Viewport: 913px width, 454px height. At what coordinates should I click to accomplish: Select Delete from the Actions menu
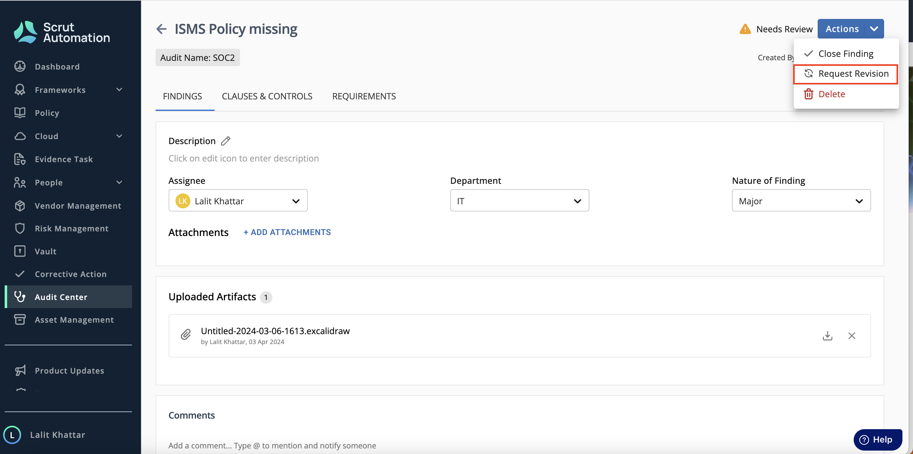pos(846,94)
